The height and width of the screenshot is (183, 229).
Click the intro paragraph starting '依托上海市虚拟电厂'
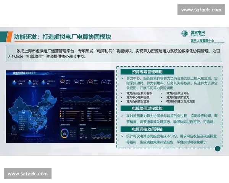(114, 53)
